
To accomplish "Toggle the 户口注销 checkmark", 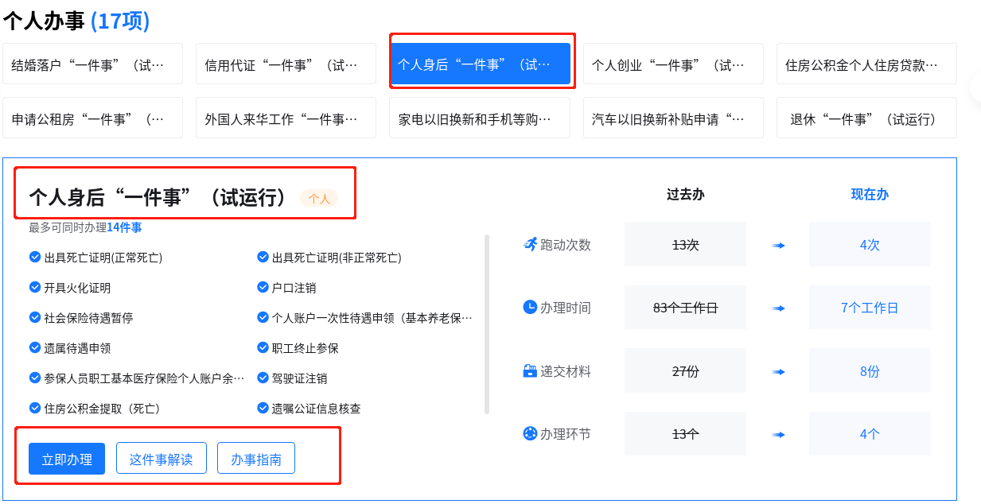I will pos(263,287).
